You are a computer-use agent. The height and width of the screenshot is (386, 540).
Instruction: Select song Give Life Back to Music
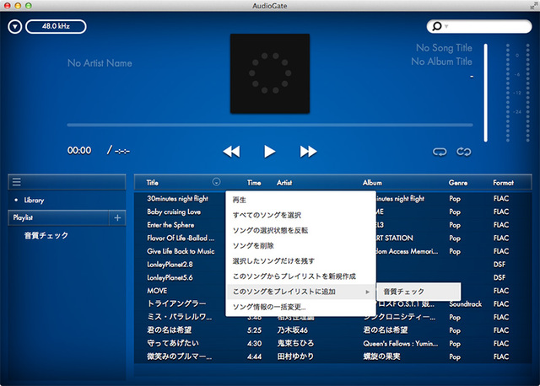(181, 251)
